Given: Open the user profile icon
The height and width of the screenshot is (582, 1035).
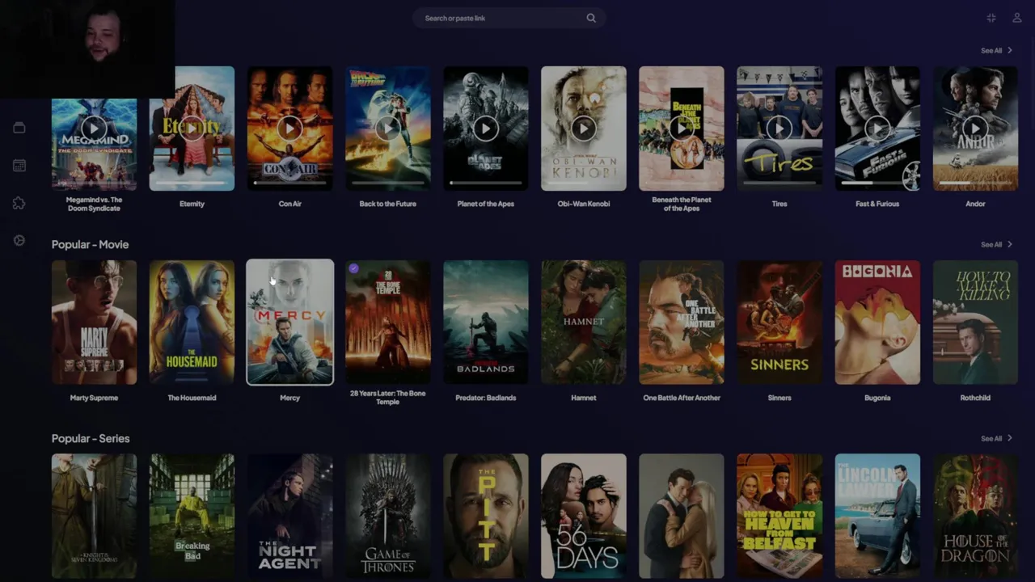Looking at the screenshot, I should [1017, 18].
